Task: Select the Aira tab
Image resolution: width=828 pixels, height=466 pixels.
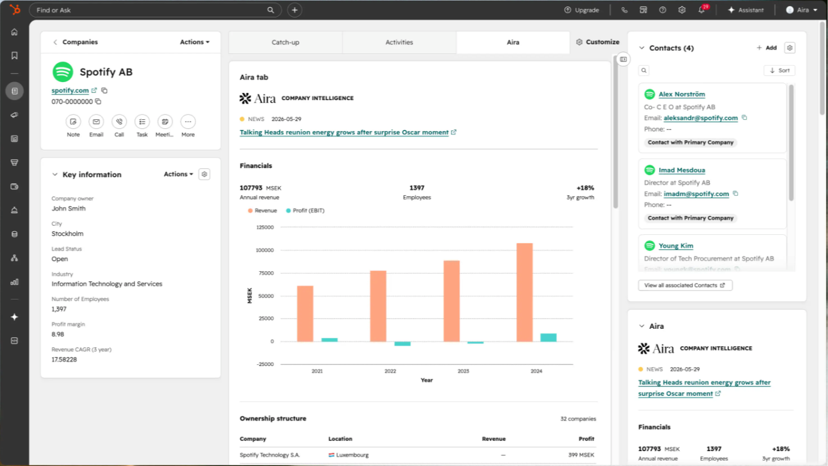Action: tap(513, 43)
